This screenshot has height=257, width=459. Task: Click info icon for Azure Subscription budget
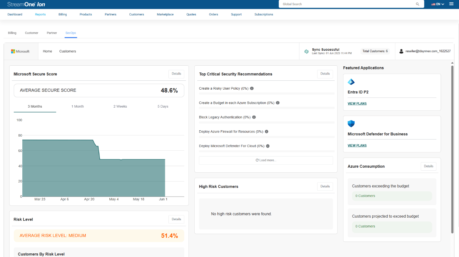pyautogui.click(x=277, y=103)
